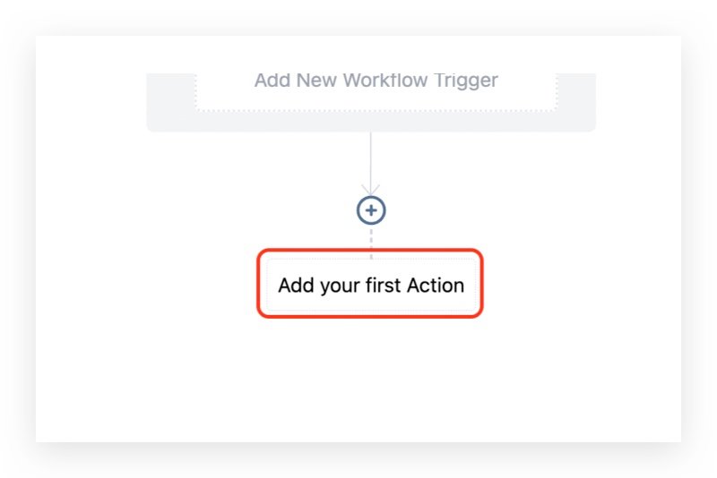Select the gray panel's left margin
This screenshot has height=478, width=717.
[170, 100]
